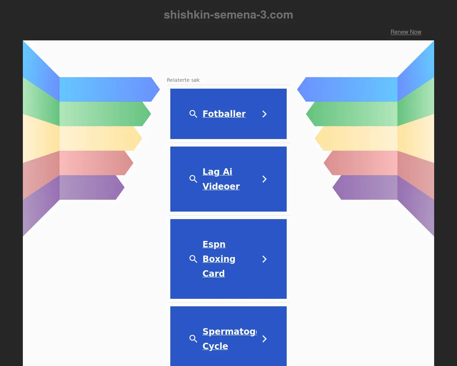Image resolution: width=457 pixels, height=366 pixels.
Task: Open the Lag Ai Videoer link
Action: 221,179
